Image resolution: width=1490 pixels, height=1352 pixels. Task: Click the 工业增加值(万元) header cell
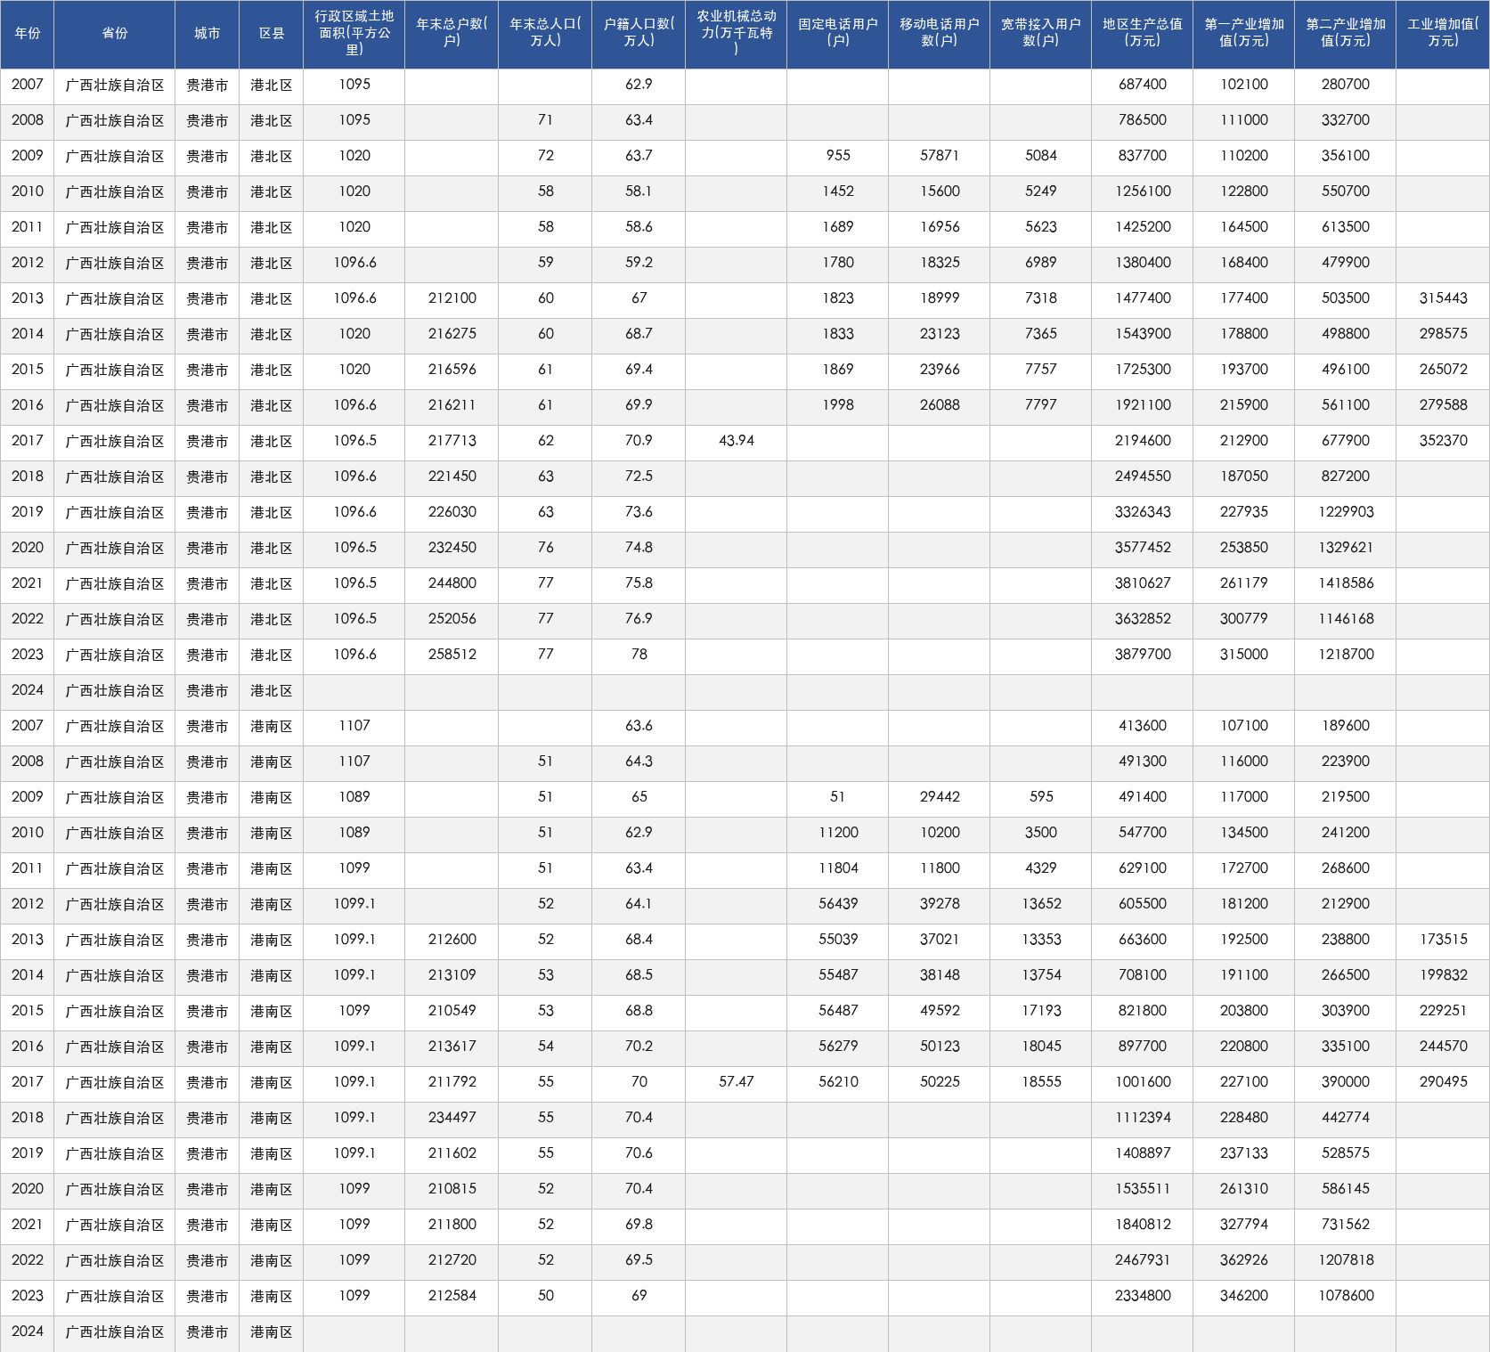(x=1443, y=34)
